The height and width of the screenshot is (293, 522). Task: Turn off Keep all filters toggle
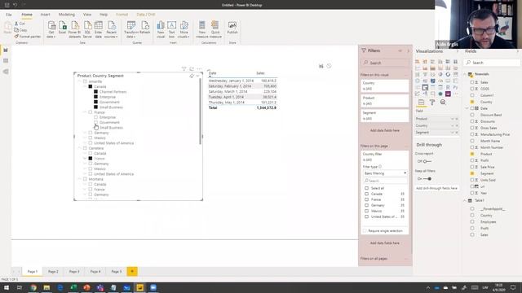click(427, 179)
